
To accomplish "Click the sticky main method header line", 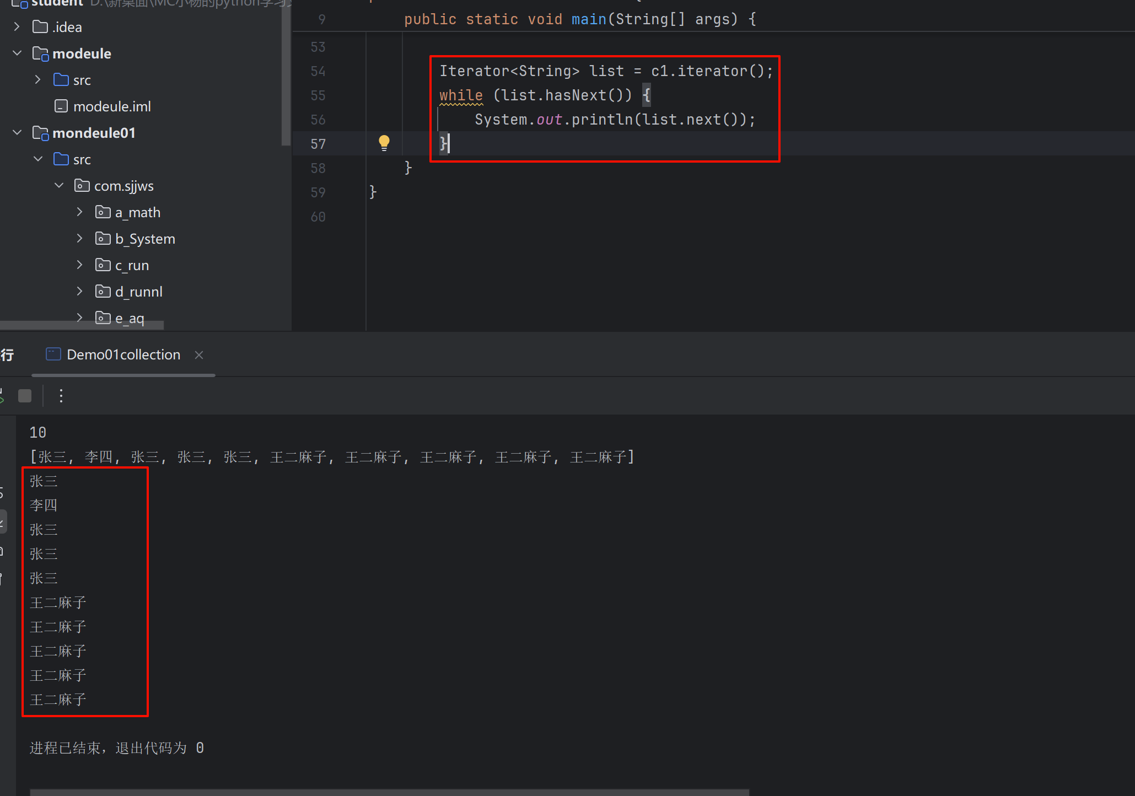I will click(x=579, y=19).
